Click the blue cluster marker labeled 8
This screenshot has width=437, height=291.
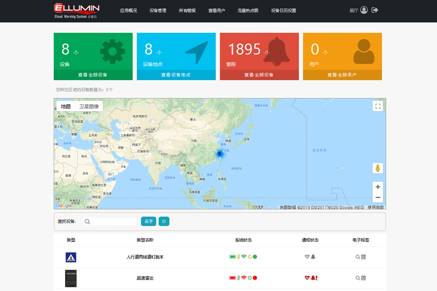(219, 154)
